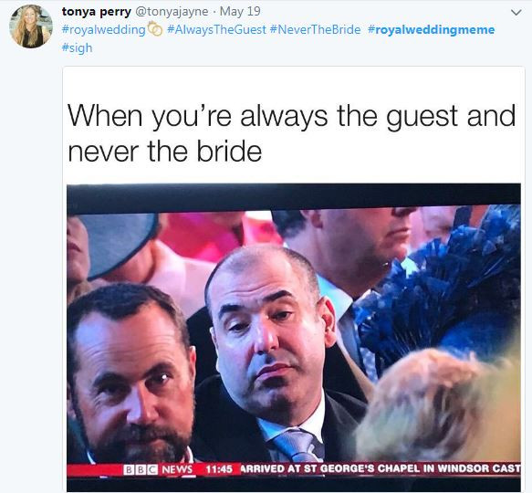Screen dimensions: 532x493
Task: Click the bearded man in the photo
Action: (x=131, y=374)
